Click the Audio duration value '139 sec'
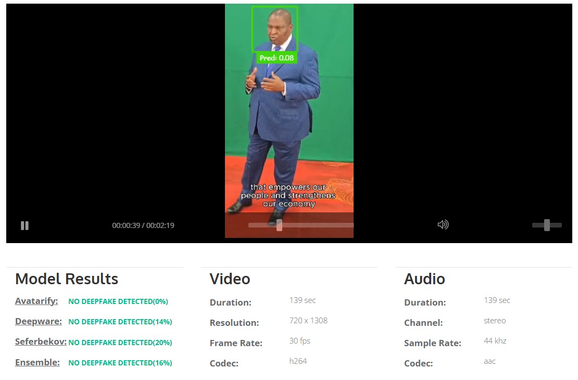This screenshot has height=380, width=578. point(497,300)
